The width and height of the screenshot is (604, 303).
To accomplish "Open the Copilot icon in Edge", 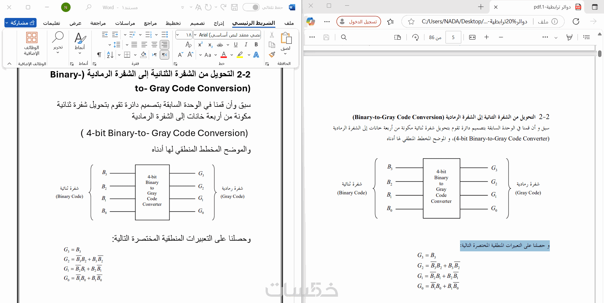I will click(x=311, y=21).
